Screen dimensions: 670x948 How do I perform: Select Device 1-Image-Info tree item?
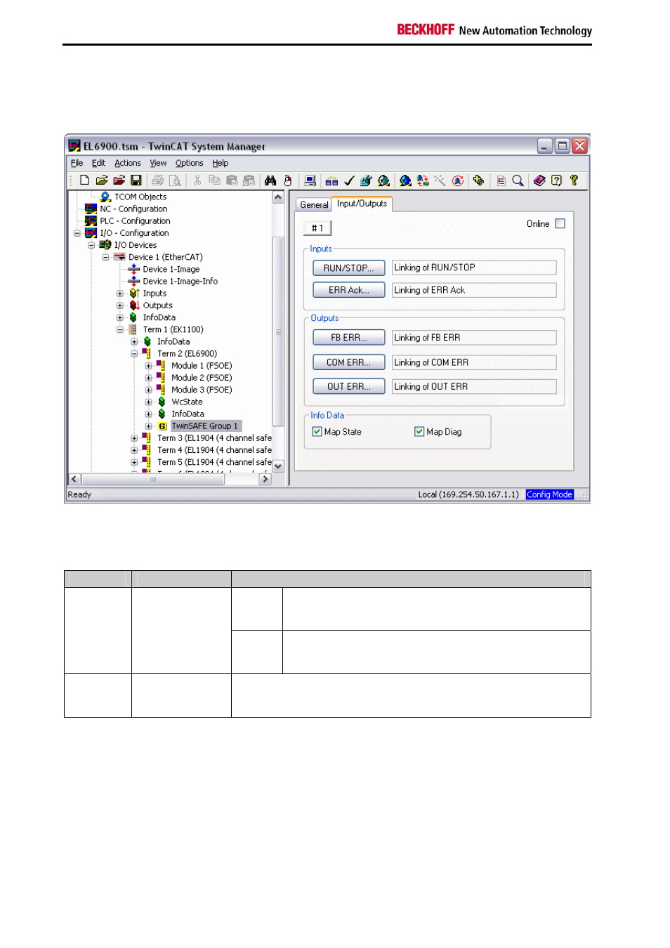pyautogui.click(x=180, y=282)
